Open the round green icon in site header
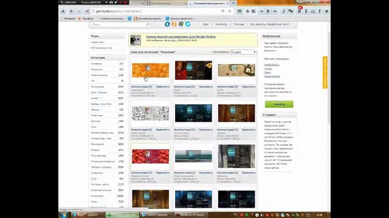389x218 pixels. coord(181,24)
